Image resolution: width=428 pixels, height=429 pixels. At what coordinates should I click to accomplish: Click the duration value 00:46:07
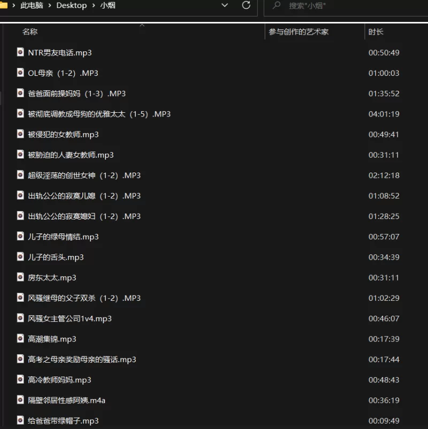click(x=384, y=318)
